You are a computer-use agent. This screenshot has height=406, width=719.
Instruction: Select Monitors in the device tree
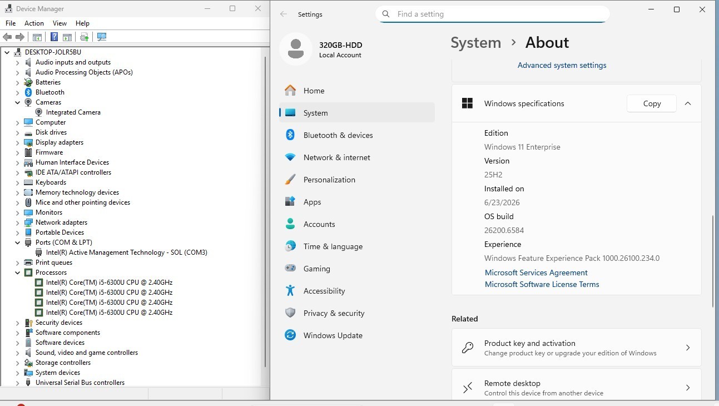pyautogui.click(x=49, y=212)
